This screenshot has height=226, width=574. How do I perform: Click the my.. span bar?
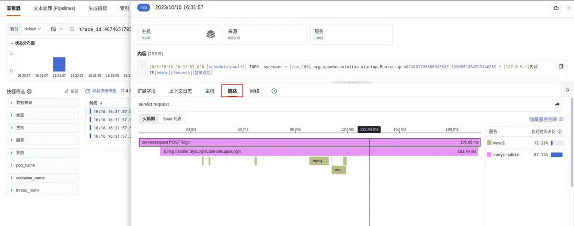[339, 170]
